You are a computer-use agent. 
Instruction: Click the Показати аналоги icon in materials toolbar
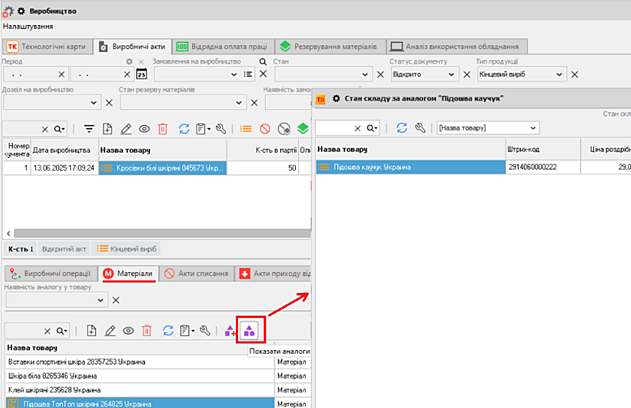point(249,330)
